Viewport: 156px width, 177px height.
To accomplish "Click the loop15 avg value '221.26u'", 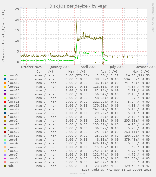I will coord(100,102).
